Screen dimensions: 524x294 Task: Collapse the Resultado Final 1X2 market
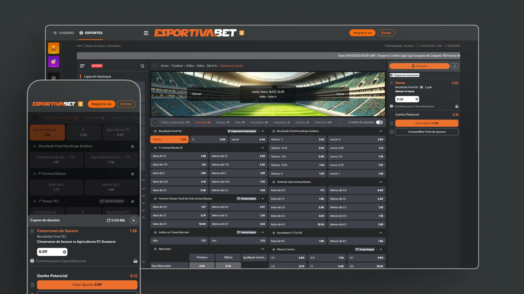click(x=263, y=131)
